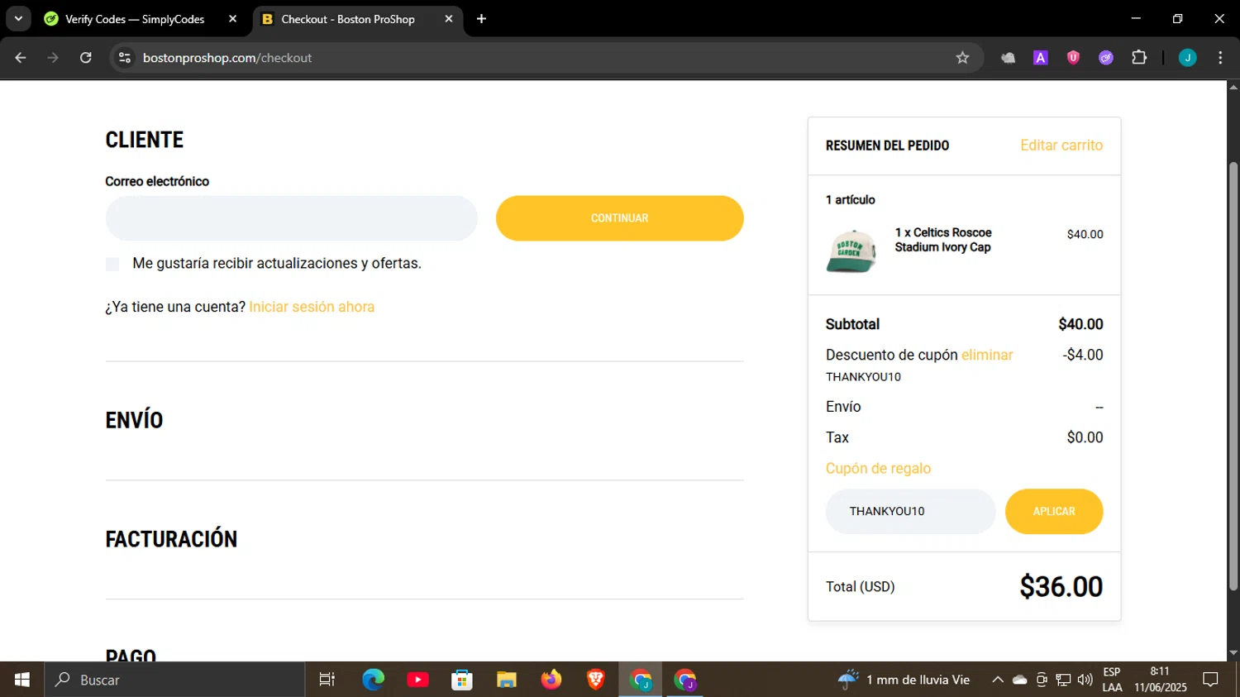Open the Extensions puzzle menu
The height and width of the screenshot is (697, 1240).
click(1139, 58)
